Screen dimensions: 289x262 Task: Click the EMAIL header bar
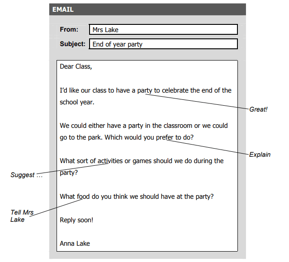(x=147, y=9)
